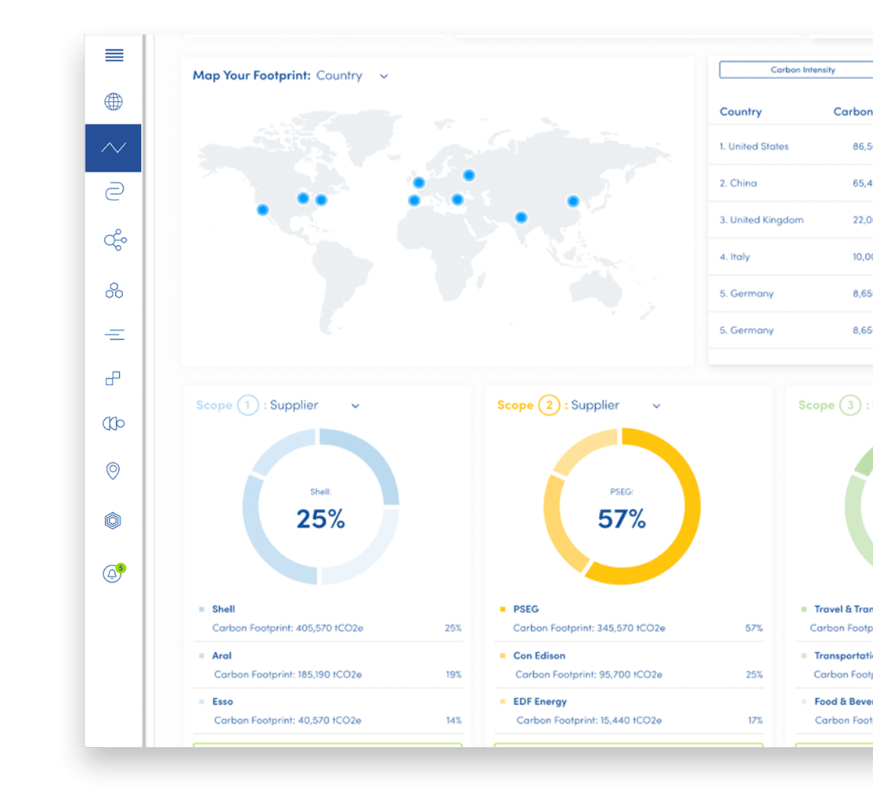Click the Shell supplier name in legend
The width and height of the screenshot is (873, 798).
(x=223, y=609)
